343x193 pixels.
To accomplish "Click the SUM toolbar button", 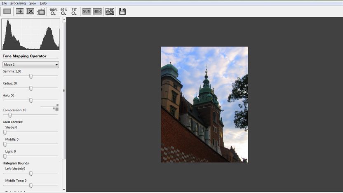I will tap(87, 12).
